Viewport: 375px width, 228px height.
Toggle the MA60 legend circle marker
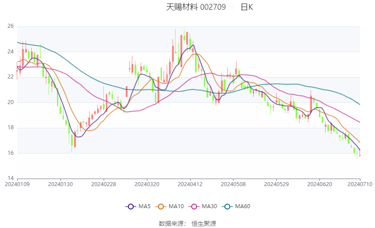pyautogui.click(x=227, y=206)
